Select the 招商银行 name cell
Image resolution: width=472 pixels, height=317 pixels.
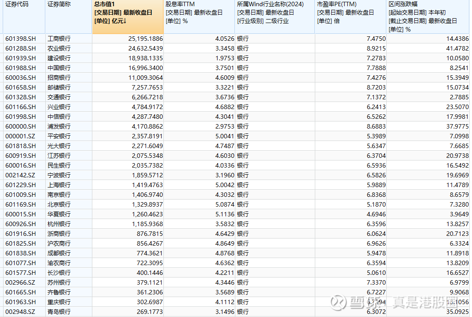59,78
